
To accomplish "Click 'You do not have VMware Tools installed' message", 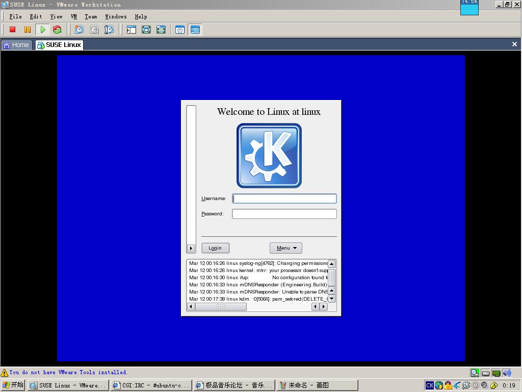I will coord(68,372).
